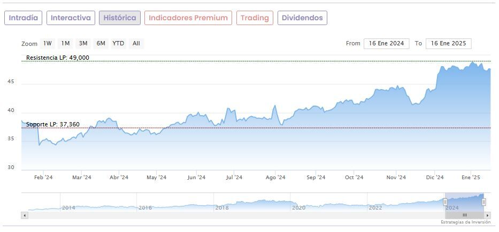
Task: Select the YTD zoom option
Action: [118, 43]
